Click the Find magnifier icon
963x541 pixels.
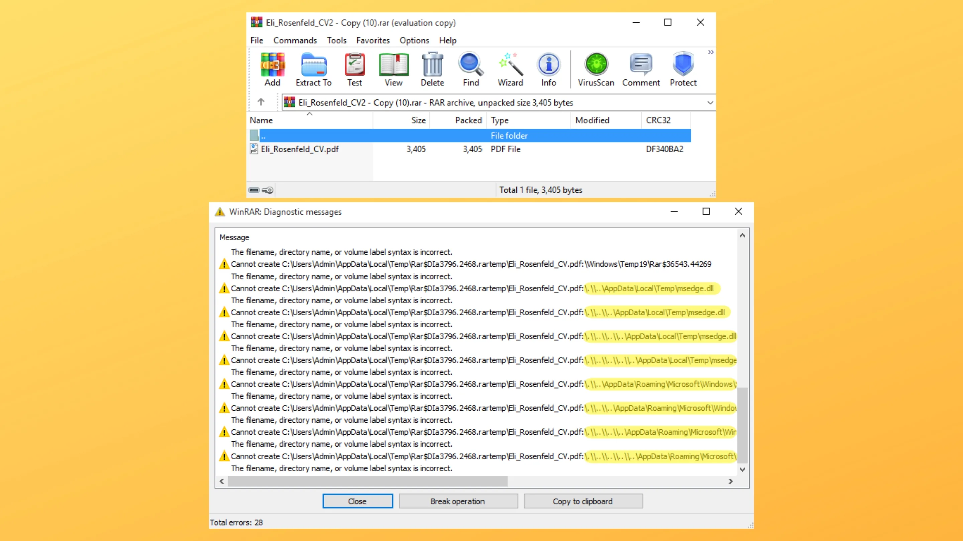click(x=471, y=70)
